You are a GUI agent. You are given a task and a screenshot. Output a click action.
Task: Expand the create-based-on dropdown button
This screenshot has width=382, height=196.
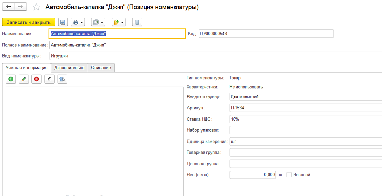[118, 22]
